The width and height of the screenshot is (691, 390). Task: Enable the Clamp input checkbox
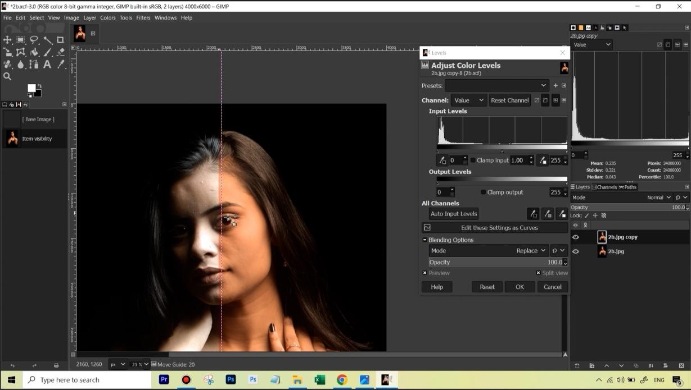coord(473,160)
